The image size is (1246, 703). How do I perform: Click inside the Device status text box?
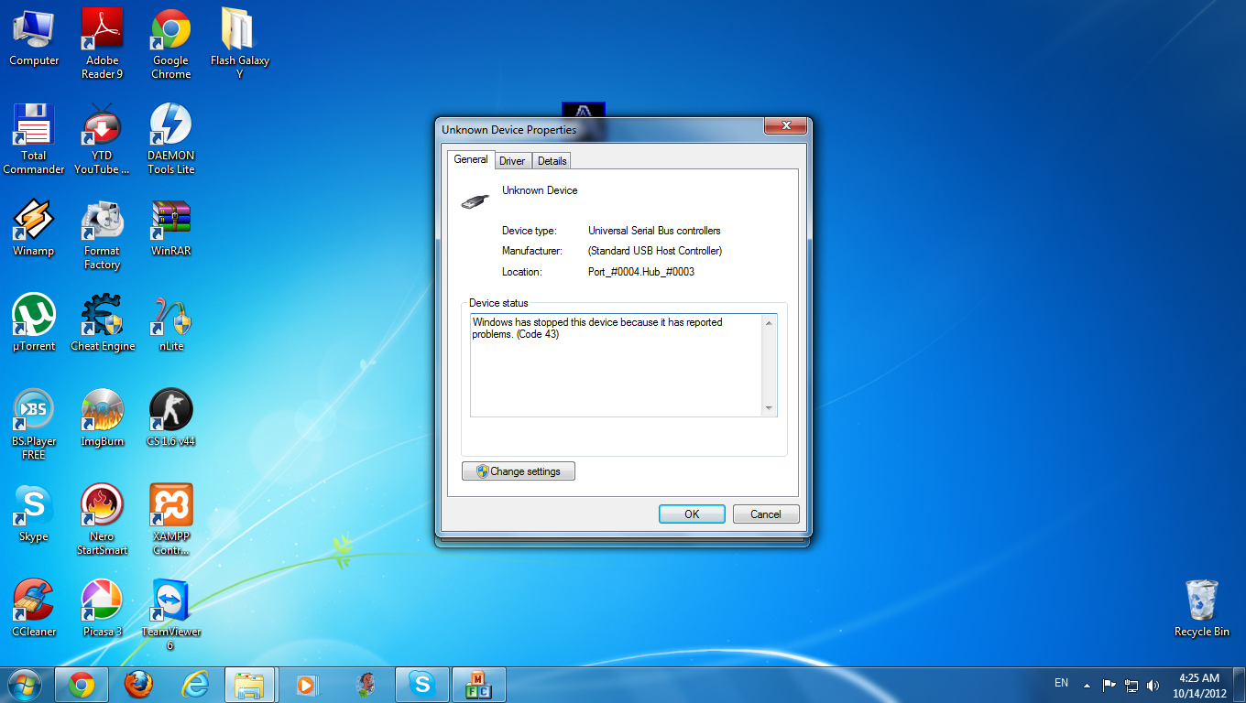[624, 365]
